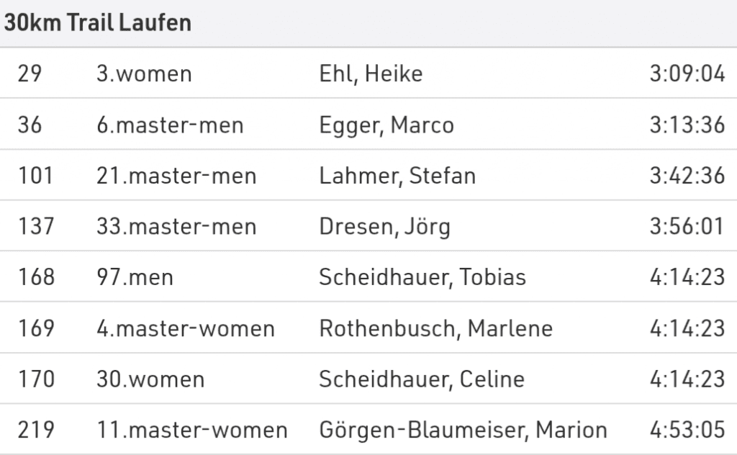The image size is (737, 455).
Task: Click the finish time 4:53:05
Action: pos(687,431)
